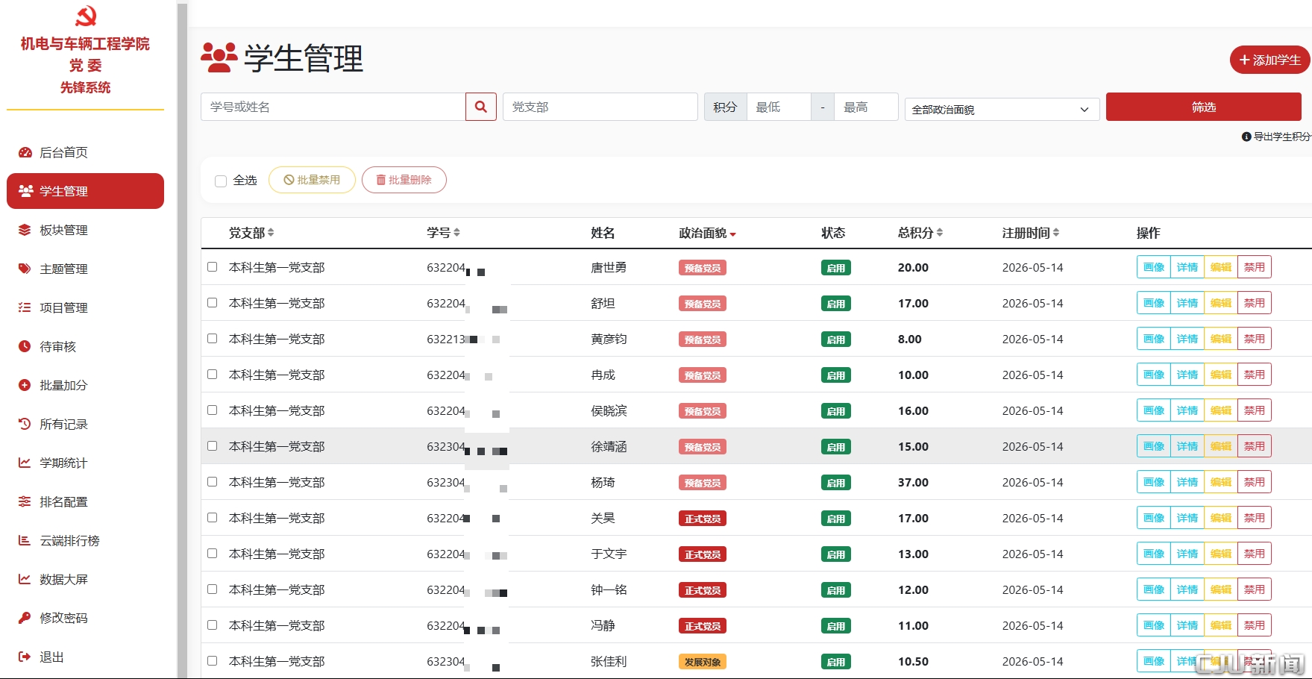Go to 学期统计 in sidebar
The image size is (1312, 679).
point(63,463)
